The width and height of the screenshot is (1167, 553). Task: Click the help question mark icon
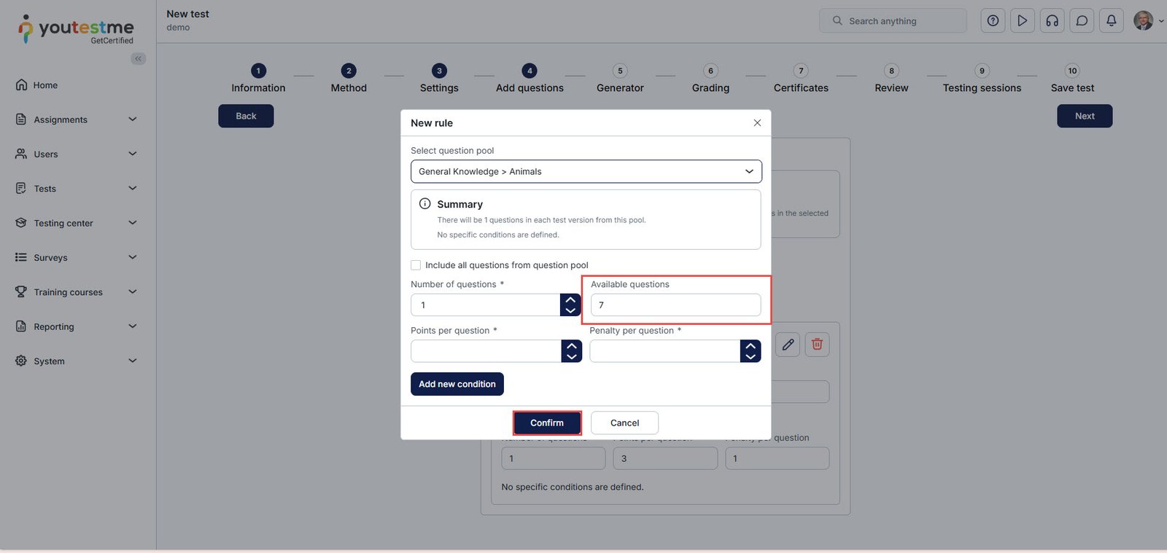(x=993, y=21)
